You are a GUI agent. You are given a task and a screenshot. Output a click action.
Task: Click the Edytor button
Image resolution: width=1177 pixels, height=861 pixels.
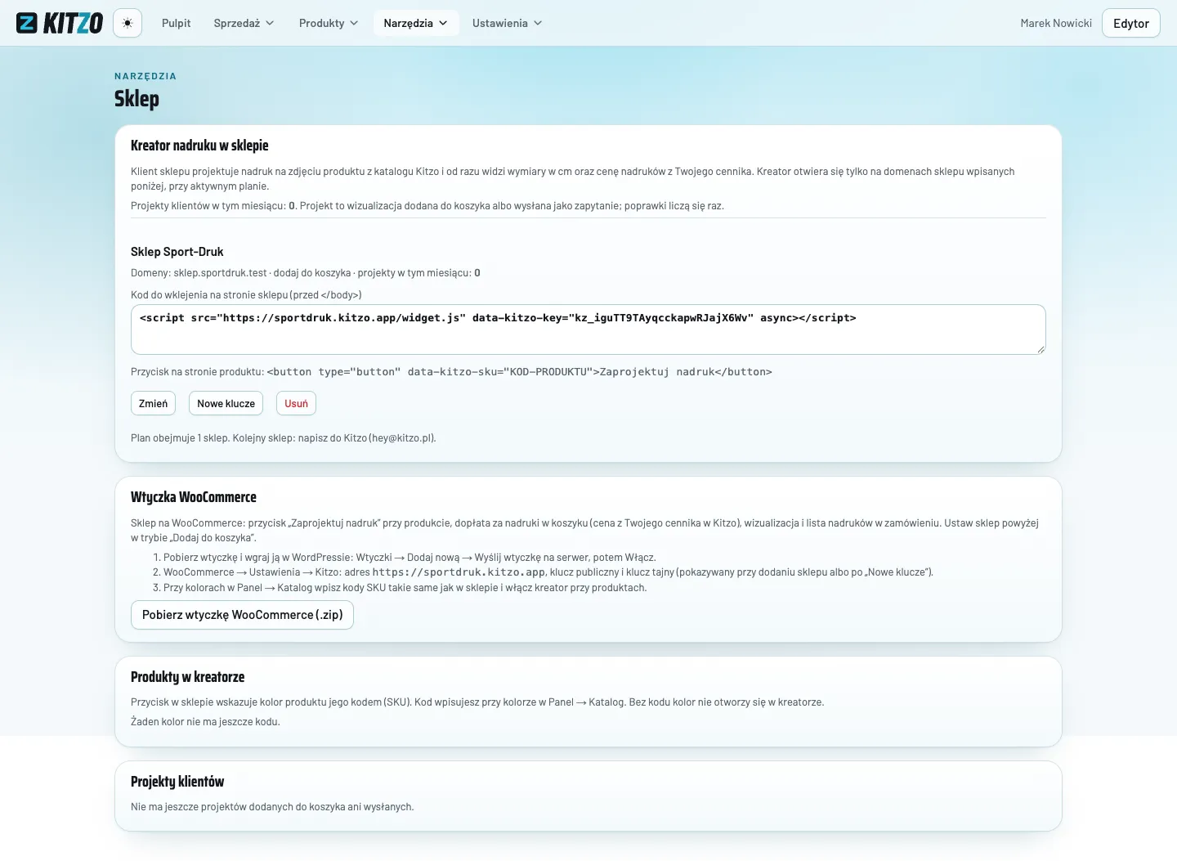click(x=1131, y=23)
